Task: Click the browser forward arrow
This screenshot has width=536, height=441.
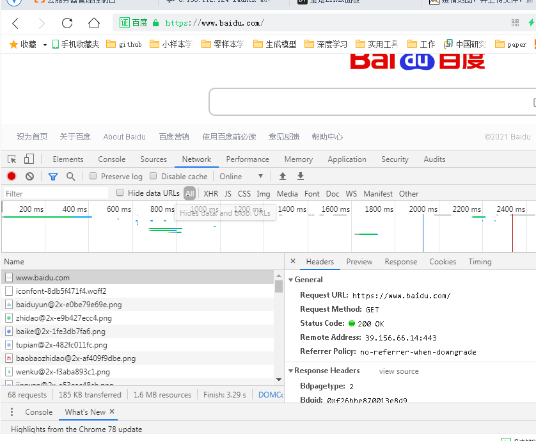Action: click(42, 23)
